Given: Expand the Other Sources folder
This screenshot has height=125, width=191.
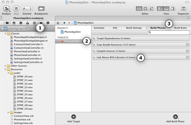Looking at the screenshot, I should pyautogui.click(x=5, y=66).
